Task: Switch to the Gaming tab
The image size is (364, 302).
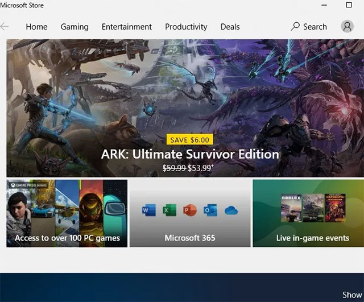Action: pyautogui.click(x=75, y=27)
